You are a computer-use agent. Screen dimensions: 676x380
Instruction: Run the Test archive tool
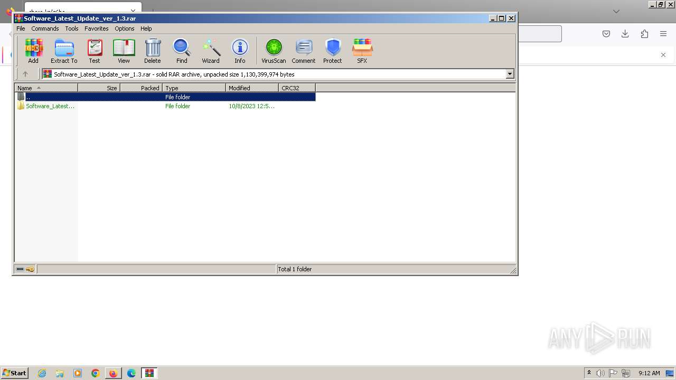click(x=95, y=51)
